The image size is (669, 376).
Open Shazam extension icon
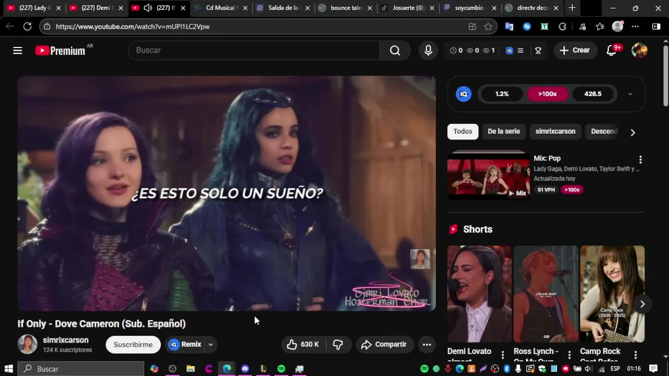527,27
